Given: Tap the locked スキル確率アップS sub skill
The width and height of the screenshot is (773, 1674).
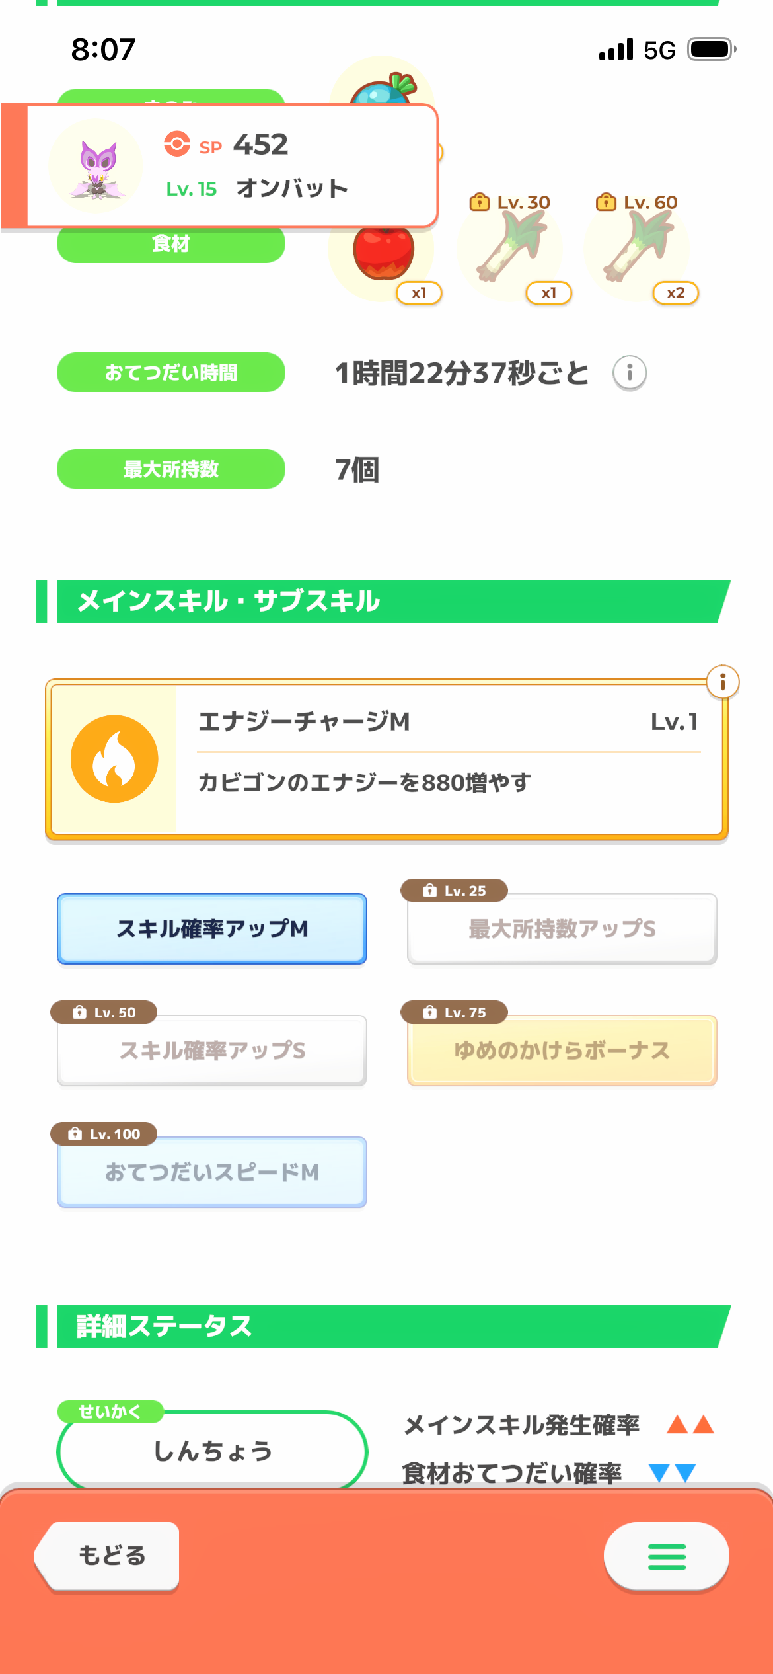Looking at the screenshot, I should pyautogui.click(x=212, y=1051).
